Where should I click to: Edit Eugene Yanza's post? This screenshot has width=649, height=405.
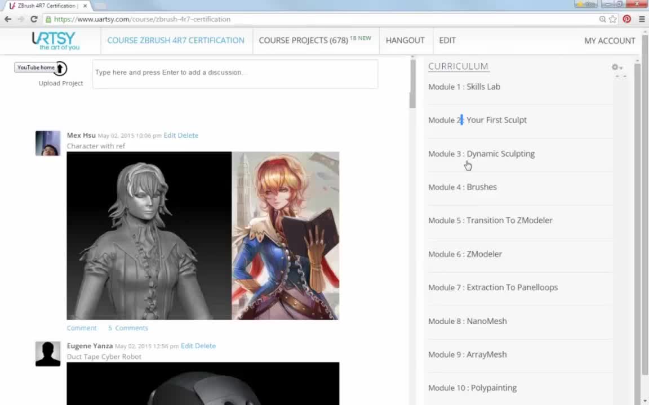tap(187, 346)
